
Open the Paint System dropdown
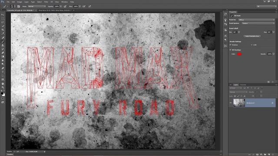click(x=258, y=23)
